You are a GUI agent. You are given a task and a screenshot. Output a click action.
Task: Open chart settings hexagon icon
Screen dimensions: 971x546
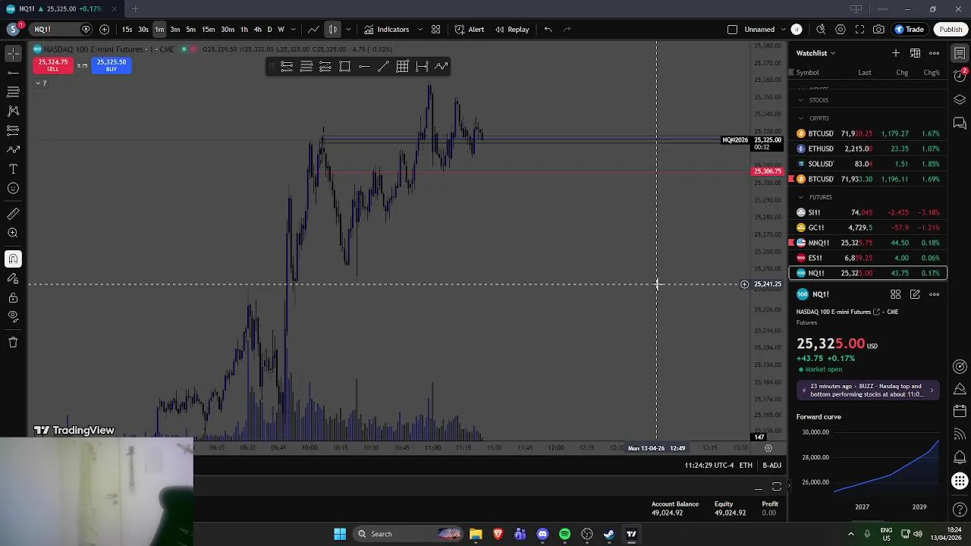click(841, 30)
